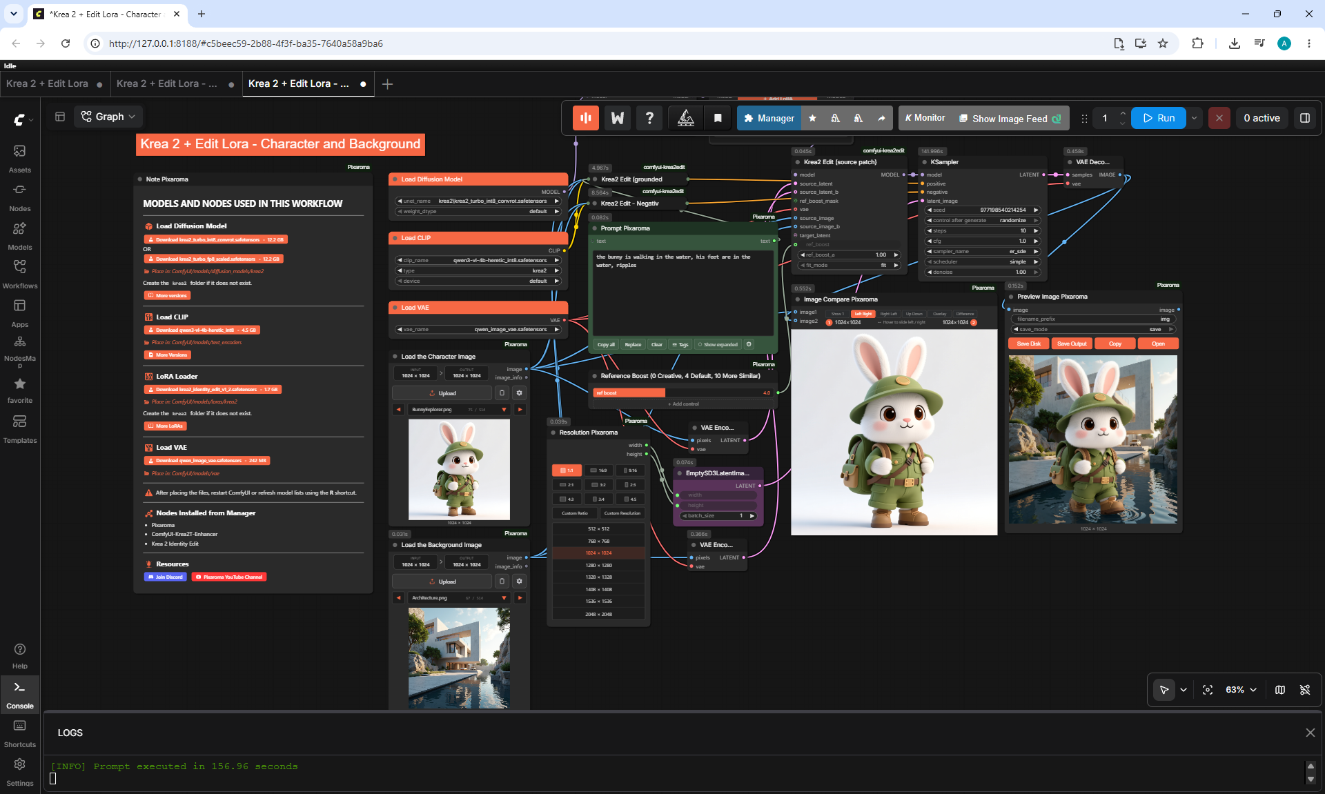1325x794 pixels.
Task: Open the Assets sidebar panel
Action: click(19, 158)
